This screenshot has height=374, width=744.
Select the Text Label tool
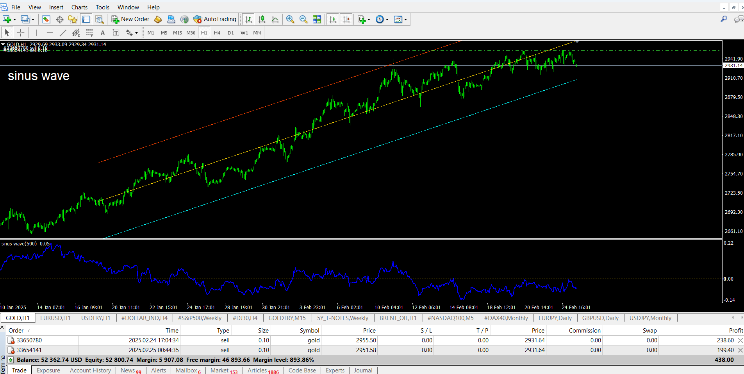pos(116,33)
